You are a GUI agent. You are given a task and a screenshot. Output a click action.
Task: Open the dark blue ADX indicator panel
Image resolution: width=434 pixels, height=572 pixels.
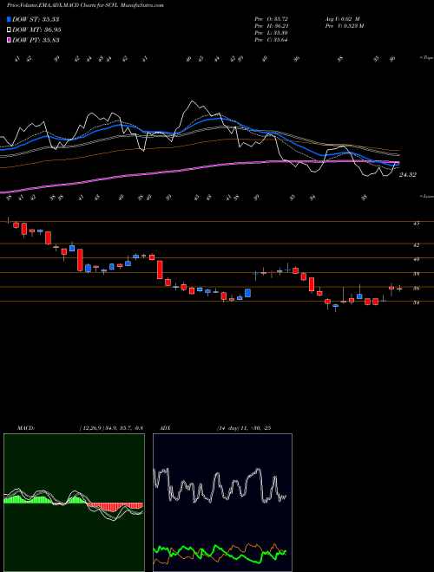pyautogui.click(x=222, y=503)
